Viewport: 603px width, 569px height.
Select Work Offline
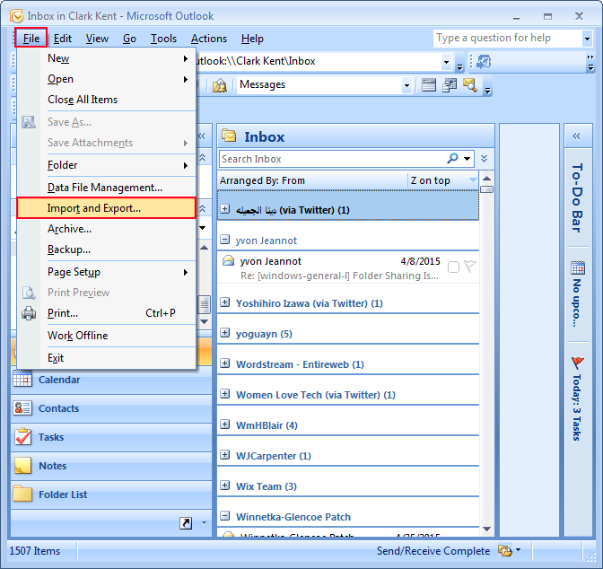(x=107, y=336)
